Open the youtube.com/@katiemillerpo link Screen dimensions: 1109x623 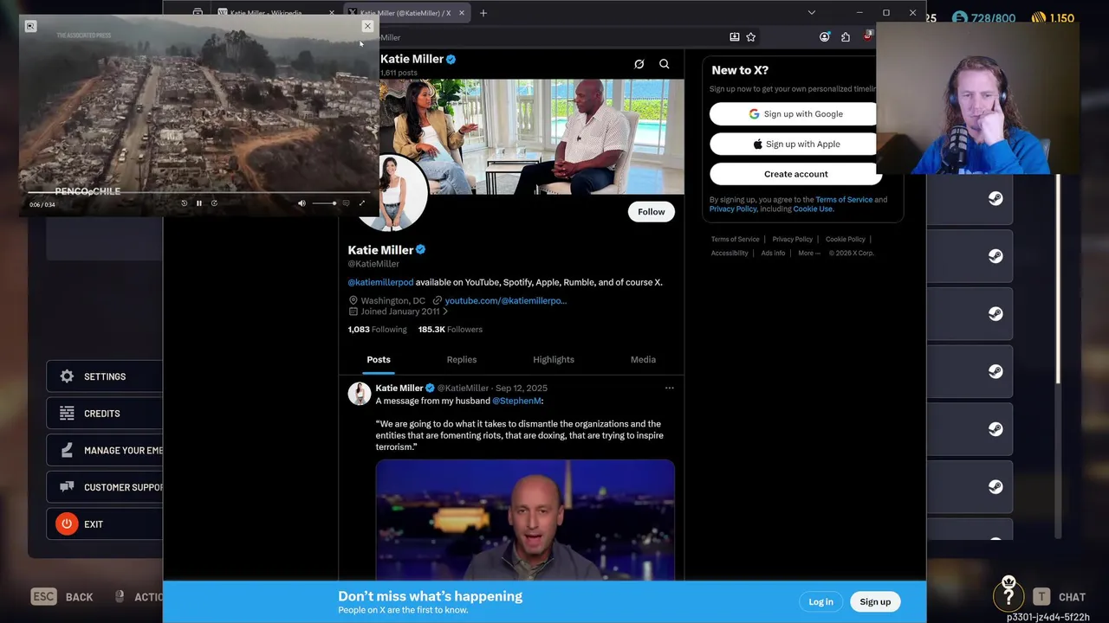tap(505, 300)
